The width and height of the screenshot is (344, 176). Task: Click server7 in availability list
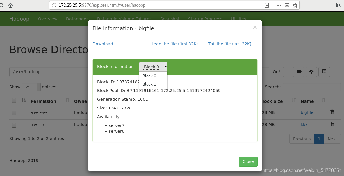coord(117,125)
